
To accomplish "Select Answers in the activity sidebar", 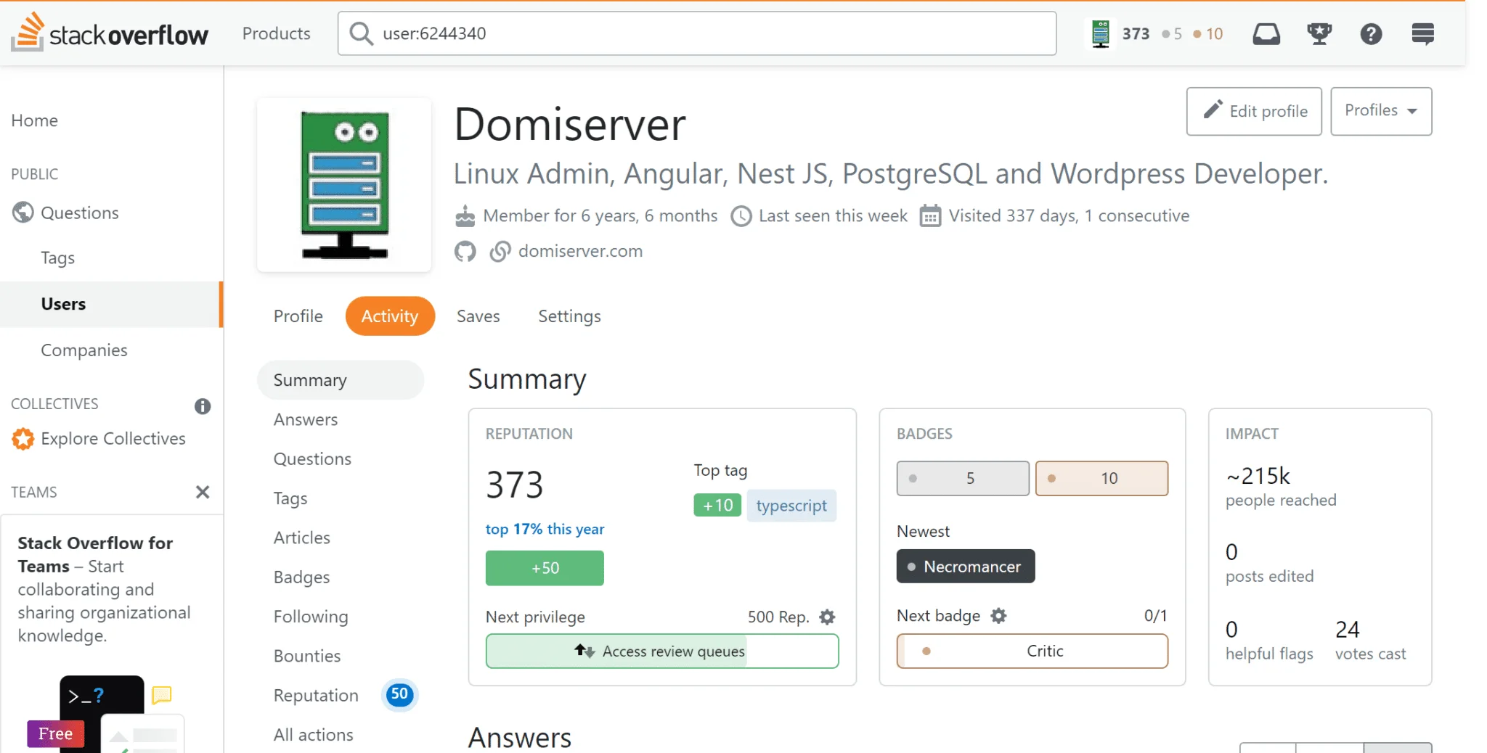I will click(306, 420).
